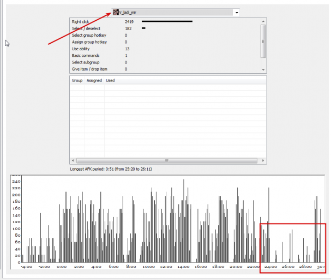Screen dimensions: 331x280
Task: Click the actions list scroll down arrow
Action: coord(263,69)
